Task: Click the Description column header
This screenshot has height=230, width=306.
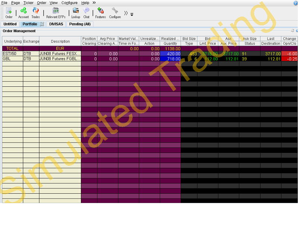Action: 60,41
